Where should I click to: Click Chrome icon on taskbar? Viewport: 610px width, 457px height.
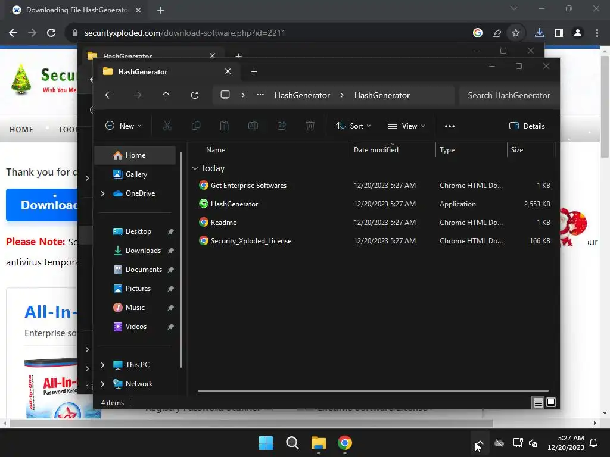point(345,443)
